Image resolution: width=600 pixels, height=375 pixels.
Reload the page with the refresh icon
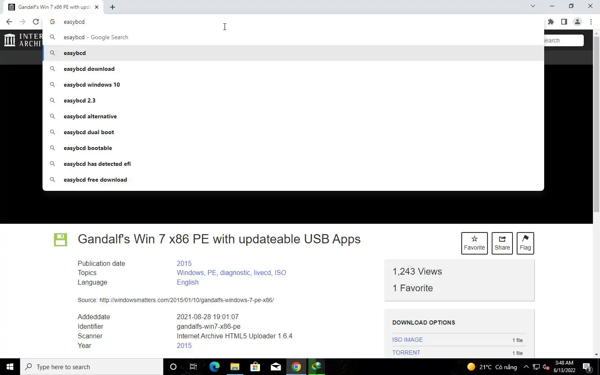click(36, 22)
